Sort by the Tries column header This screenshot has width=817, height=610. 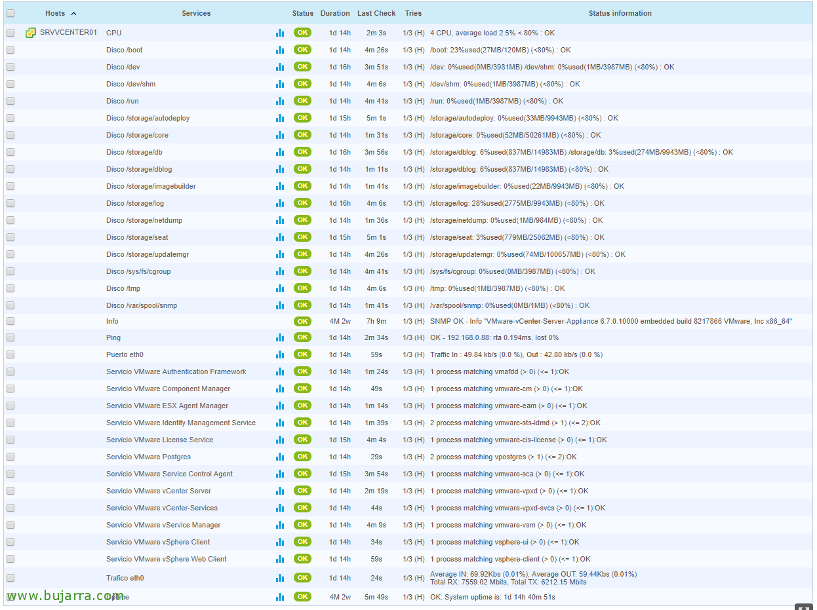[x=413, y=13]
